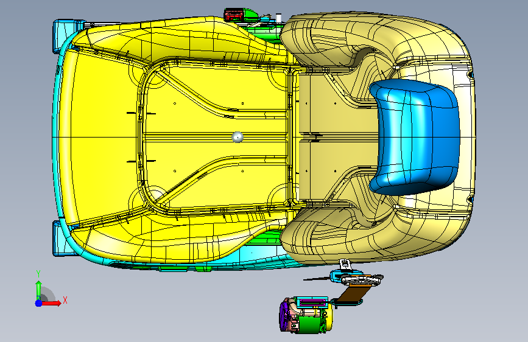
Task: Click the X label on the coordinate triad
Action: [x=65, y=300]
